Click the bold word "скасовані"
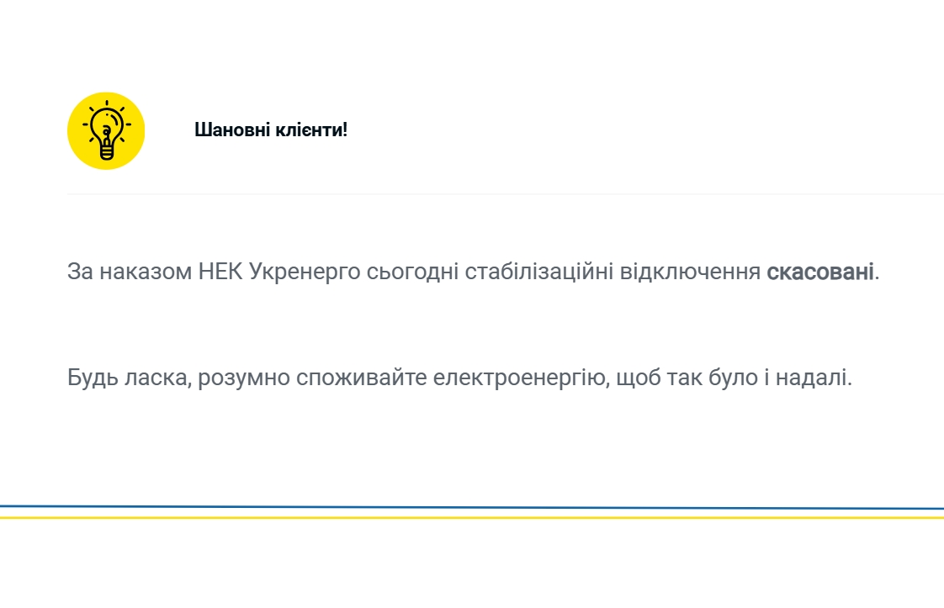The image size is (944, 608). (820, 272)
